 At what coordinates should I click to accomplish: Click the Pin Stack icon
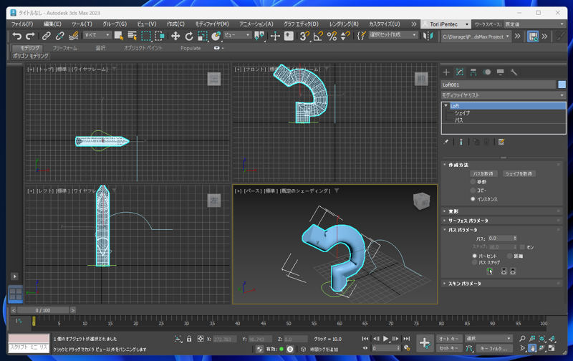point(446,142)
